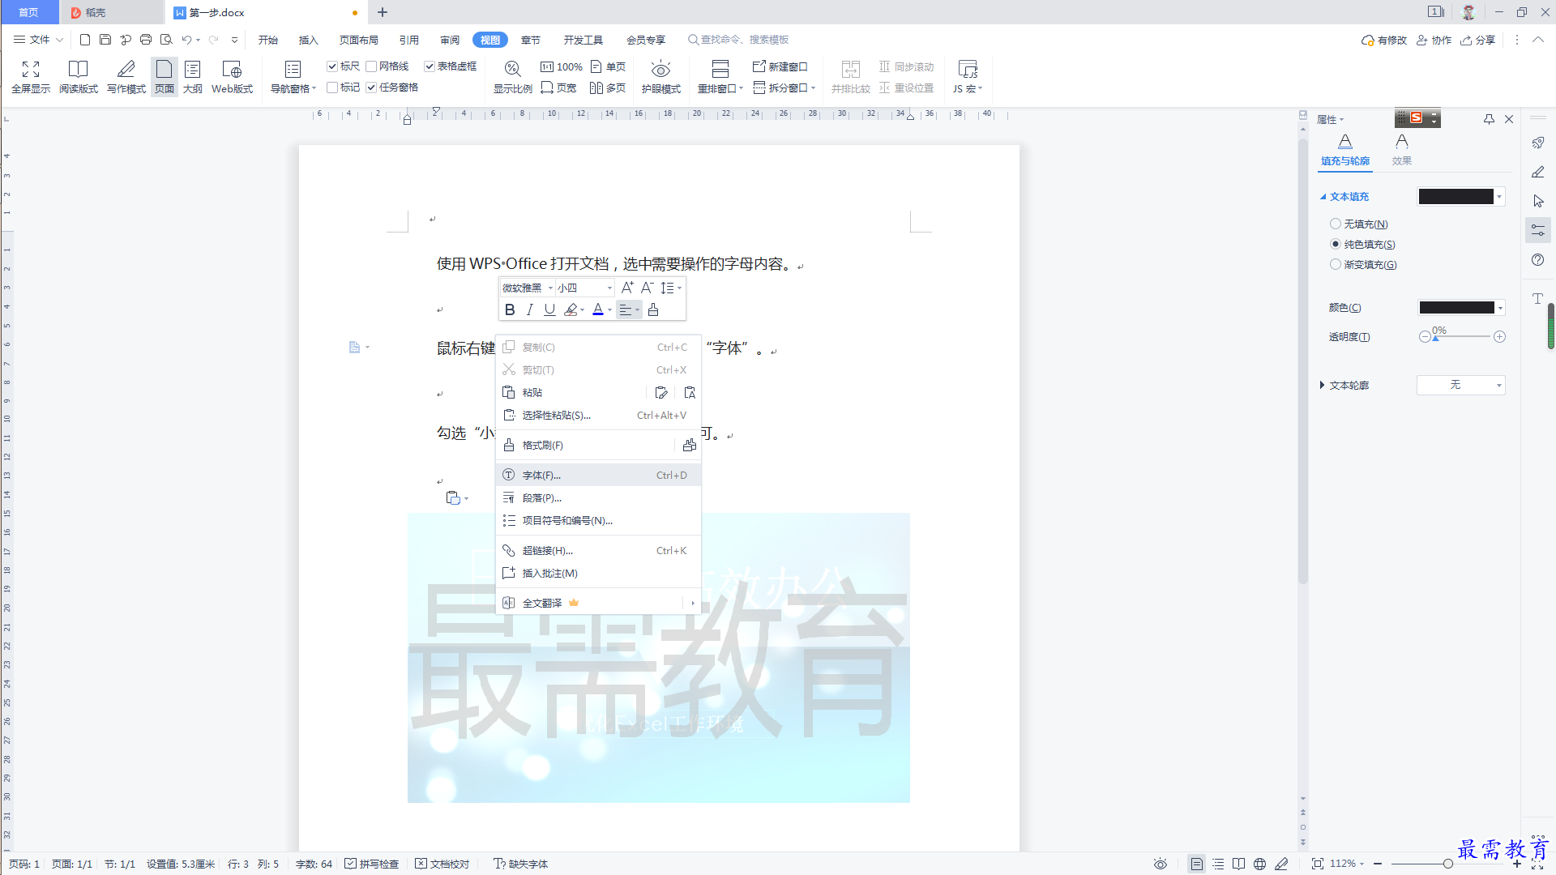Open the Page Layout ribbon tab
The width and height of the screenshot is (1556, 875).
[358, 40]
